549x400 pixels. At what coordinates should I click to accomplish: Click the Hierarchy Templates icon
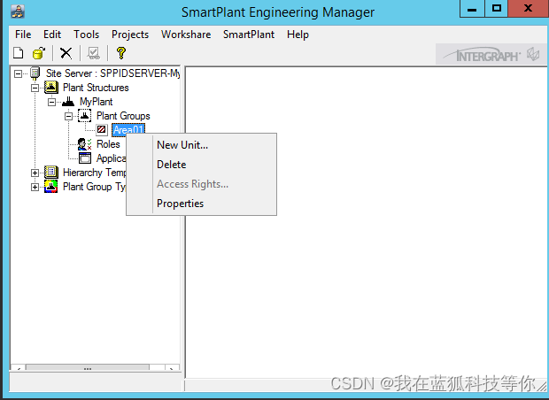[x=51, y=173]
